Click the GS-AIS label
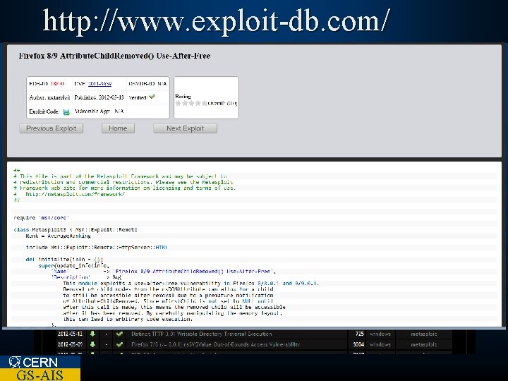This screenshot has height=381, width=508. click(40, 375)
